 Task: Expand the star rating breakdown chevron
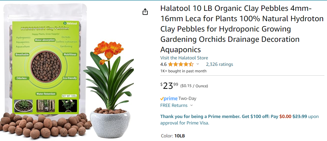tap(198, 64)
